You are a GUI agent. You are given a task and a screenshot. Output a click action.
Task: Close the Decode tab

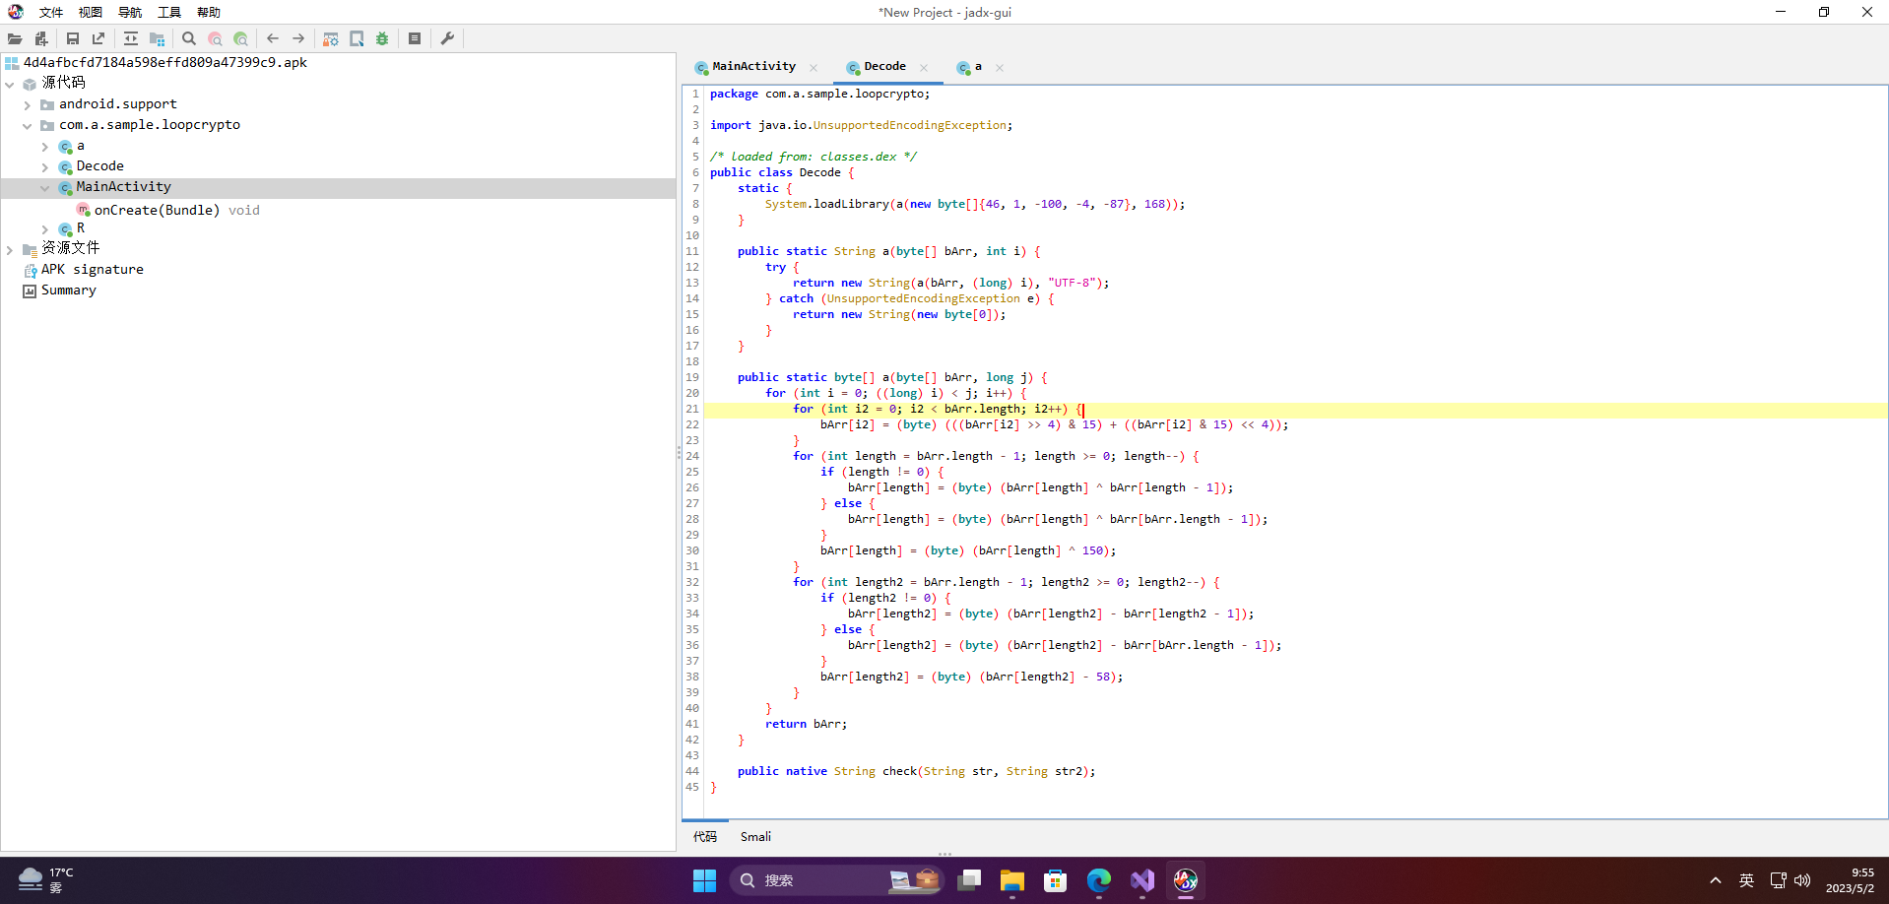(924, 68)
